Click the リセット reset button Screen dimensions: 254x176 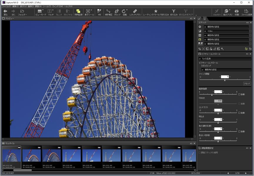(247, 84)
